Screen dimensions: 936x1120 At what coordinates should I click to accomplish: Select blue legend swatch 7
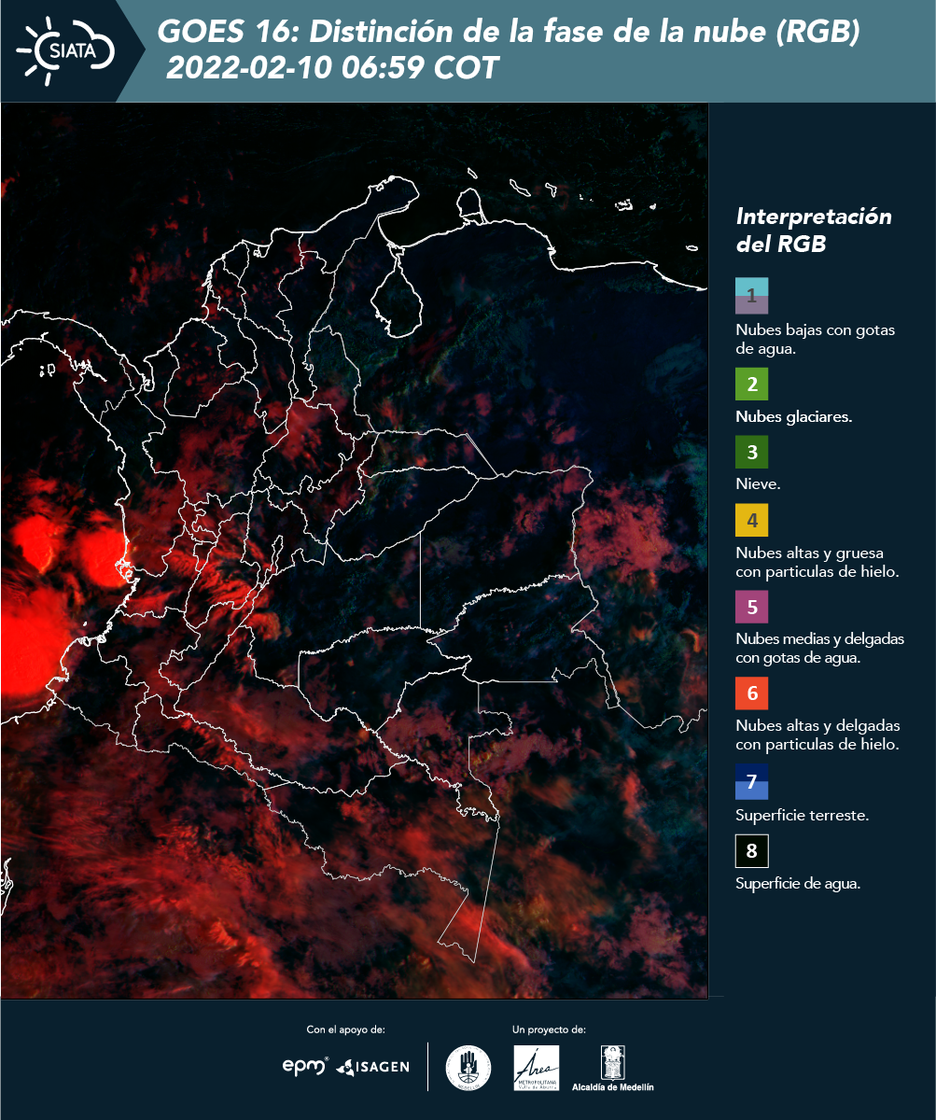pos(751,781)
